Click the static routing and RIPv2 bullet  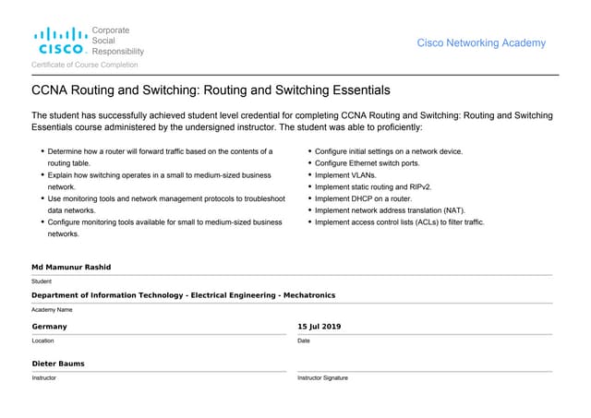pyautogui.click(x=373, y=186)
